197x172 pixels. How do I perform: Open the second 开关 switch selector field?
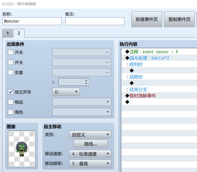coord(82,62)
